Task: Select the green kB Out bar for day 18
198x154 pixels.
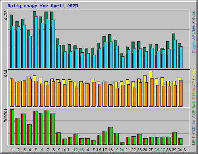Action: 111,136
